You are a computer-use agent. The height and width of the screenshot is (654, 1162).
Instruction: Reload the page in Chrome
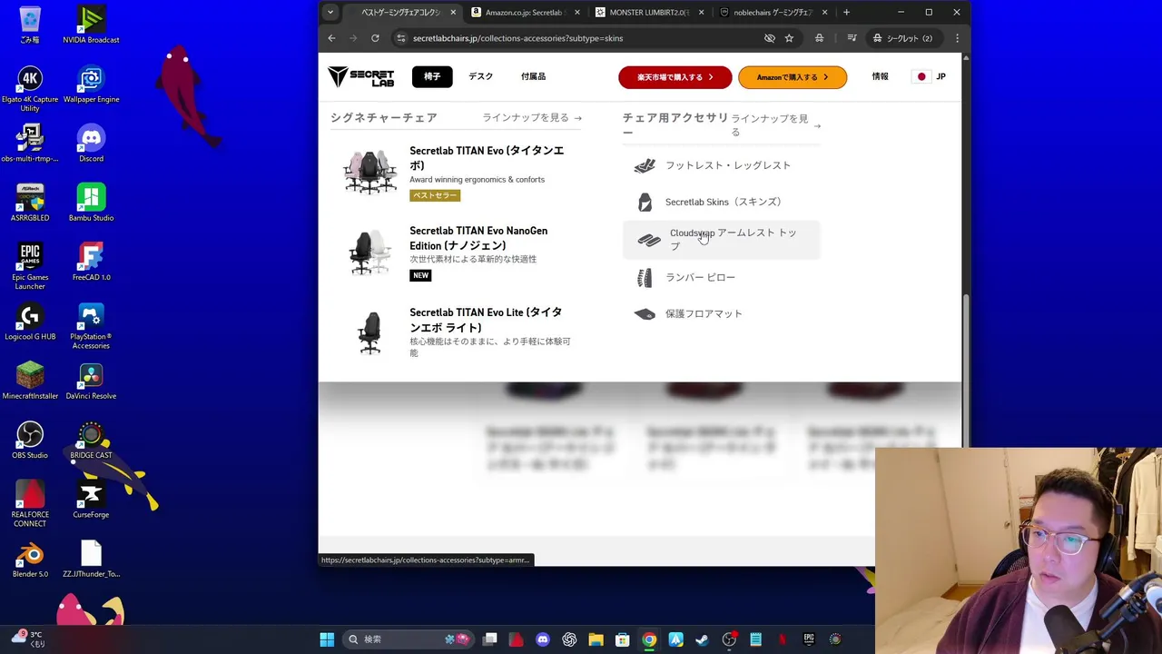[375, 38]
